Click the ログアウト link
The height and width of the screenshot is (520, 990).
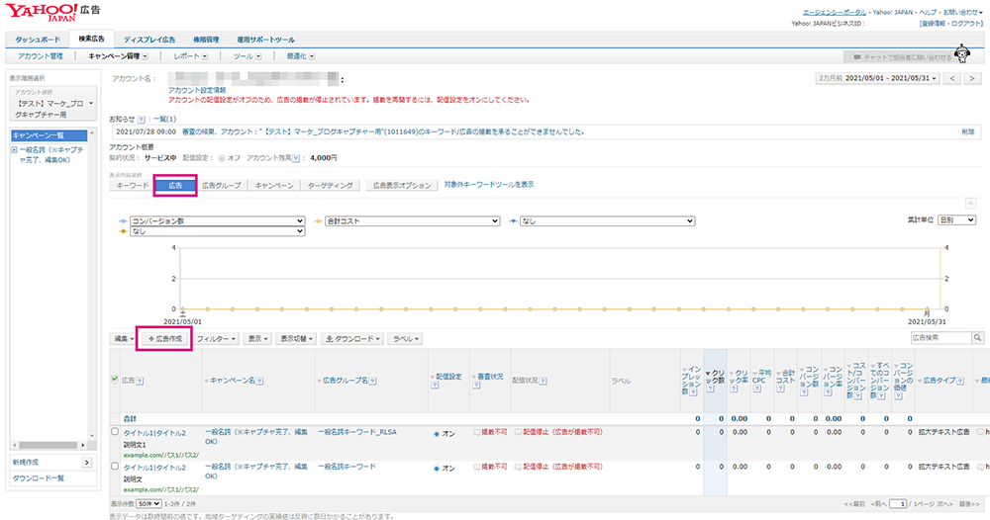pyautogui.click(x=966, y=24)
